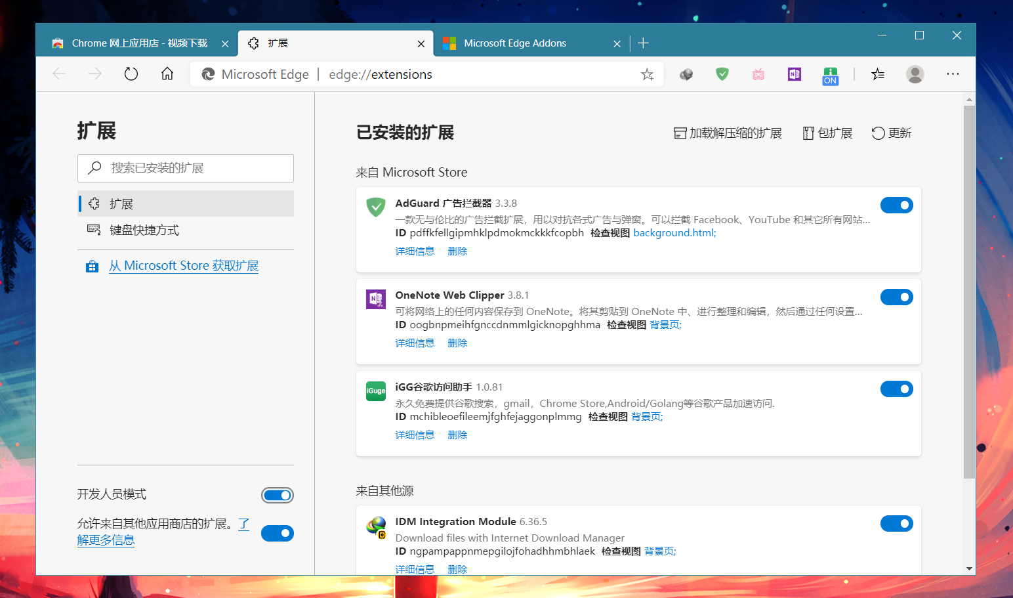The width and height of the screenshot is (1013, 598).
Task: Select 扩展 in the sidebar
Action: click(186, 203)
